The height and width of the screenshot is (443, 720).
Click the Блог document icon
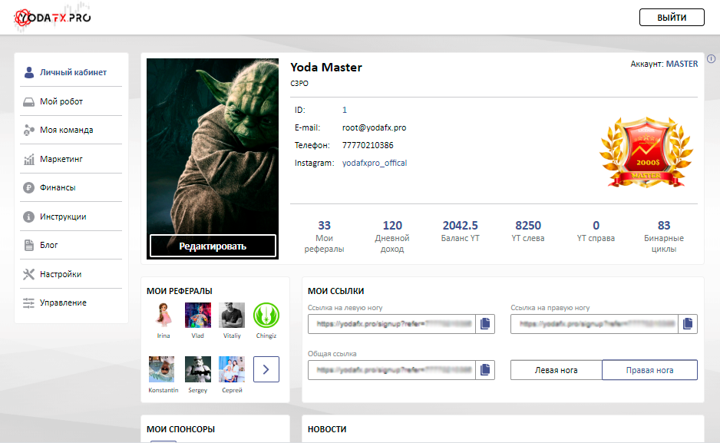point(28,245)
